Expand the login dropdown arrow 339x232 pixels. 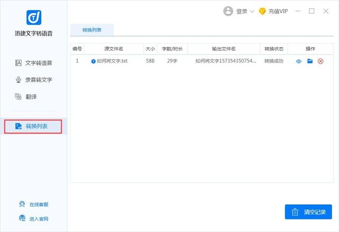click(252, 11)
